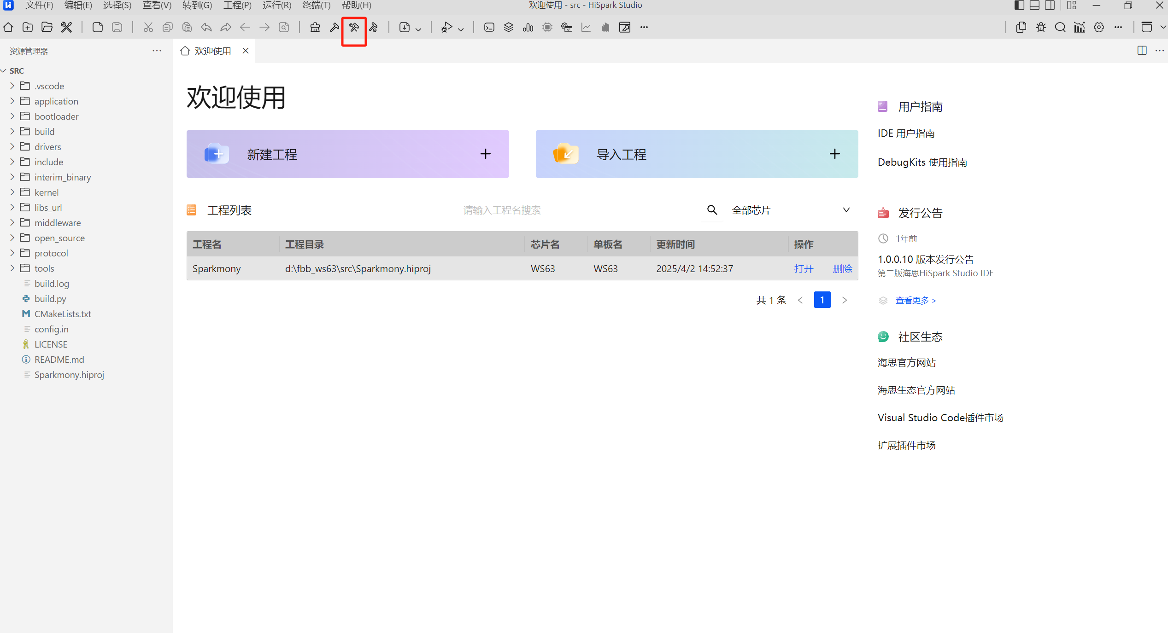Click the chip icon in toolbar

pos(547,28)
